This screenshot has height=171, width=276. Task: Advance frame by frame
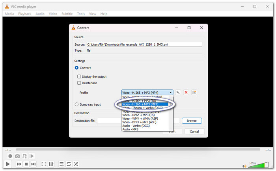tap(32, 156)
